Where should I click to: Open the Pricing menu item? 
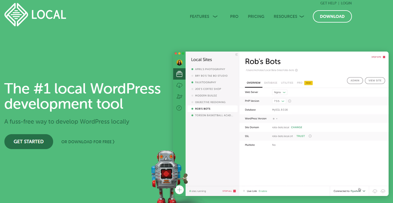pyautogui.click(x=256, y=16)
